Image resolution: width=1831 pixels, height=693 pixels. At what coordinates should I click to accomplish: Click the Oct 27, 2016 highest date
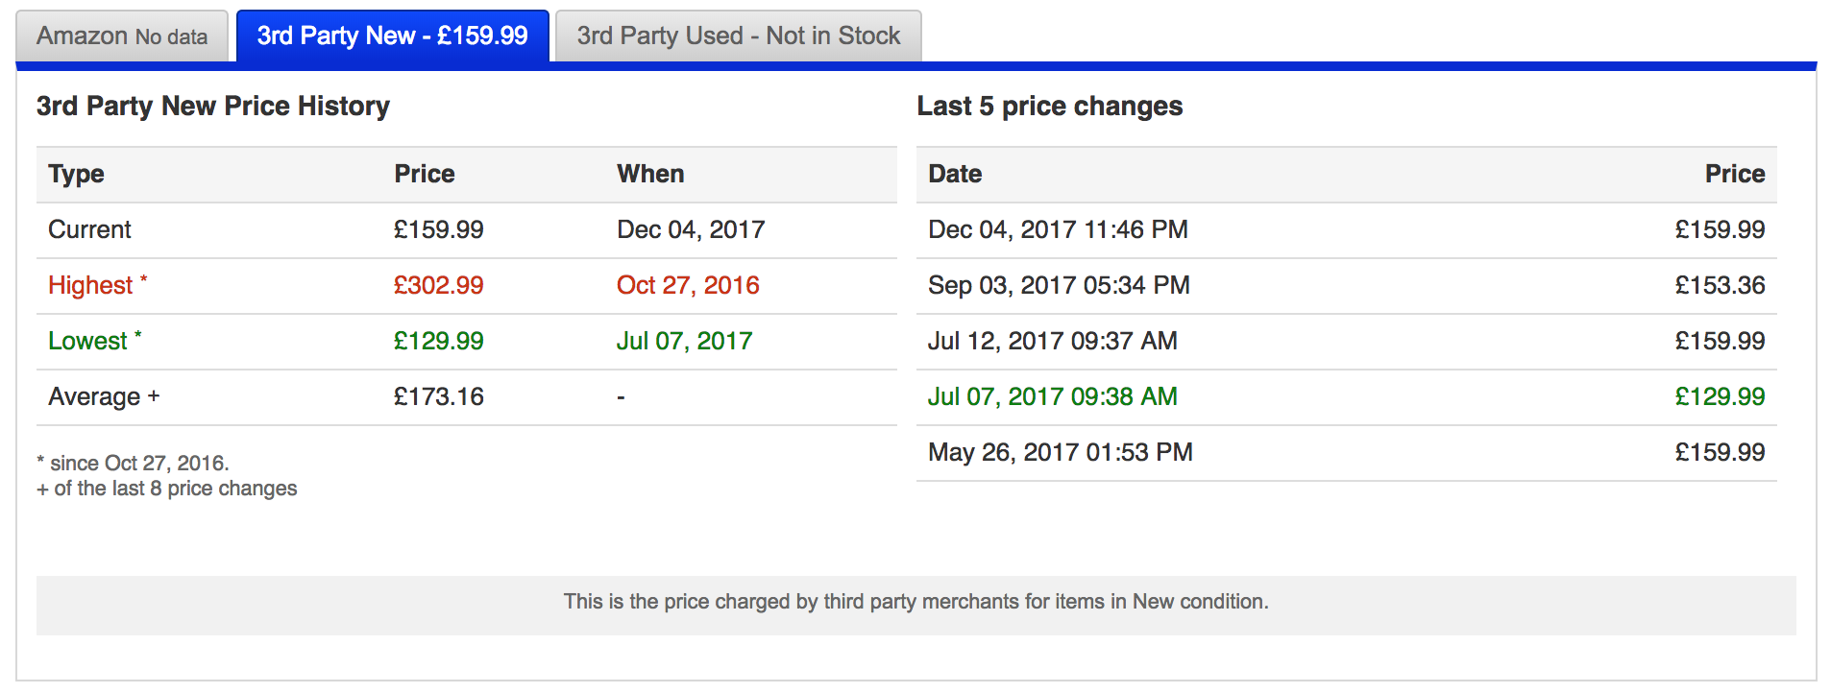tap(688, 285)
